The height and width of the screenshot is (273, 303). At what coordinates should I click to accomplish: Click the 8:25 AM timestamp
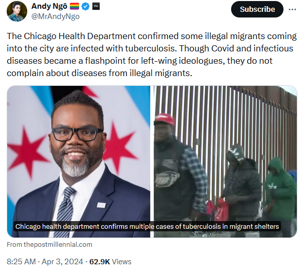tap(21, 262)
